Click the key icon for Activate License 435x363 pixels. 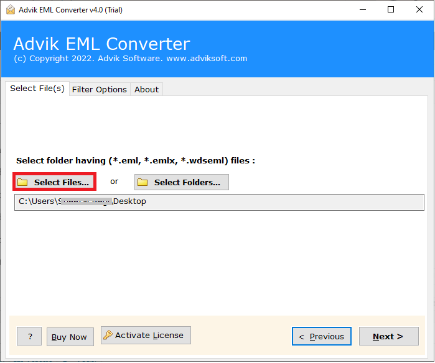pyautogui.click(x=108, y=336)
